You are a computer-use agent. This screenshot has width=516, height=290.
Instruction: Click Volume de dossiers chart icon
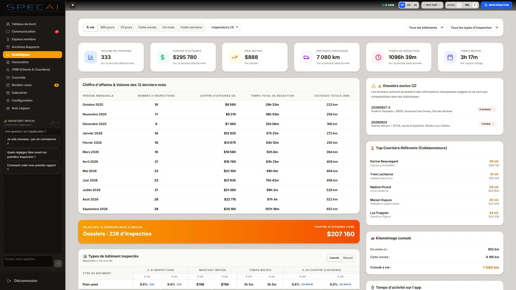pos(91,57)
